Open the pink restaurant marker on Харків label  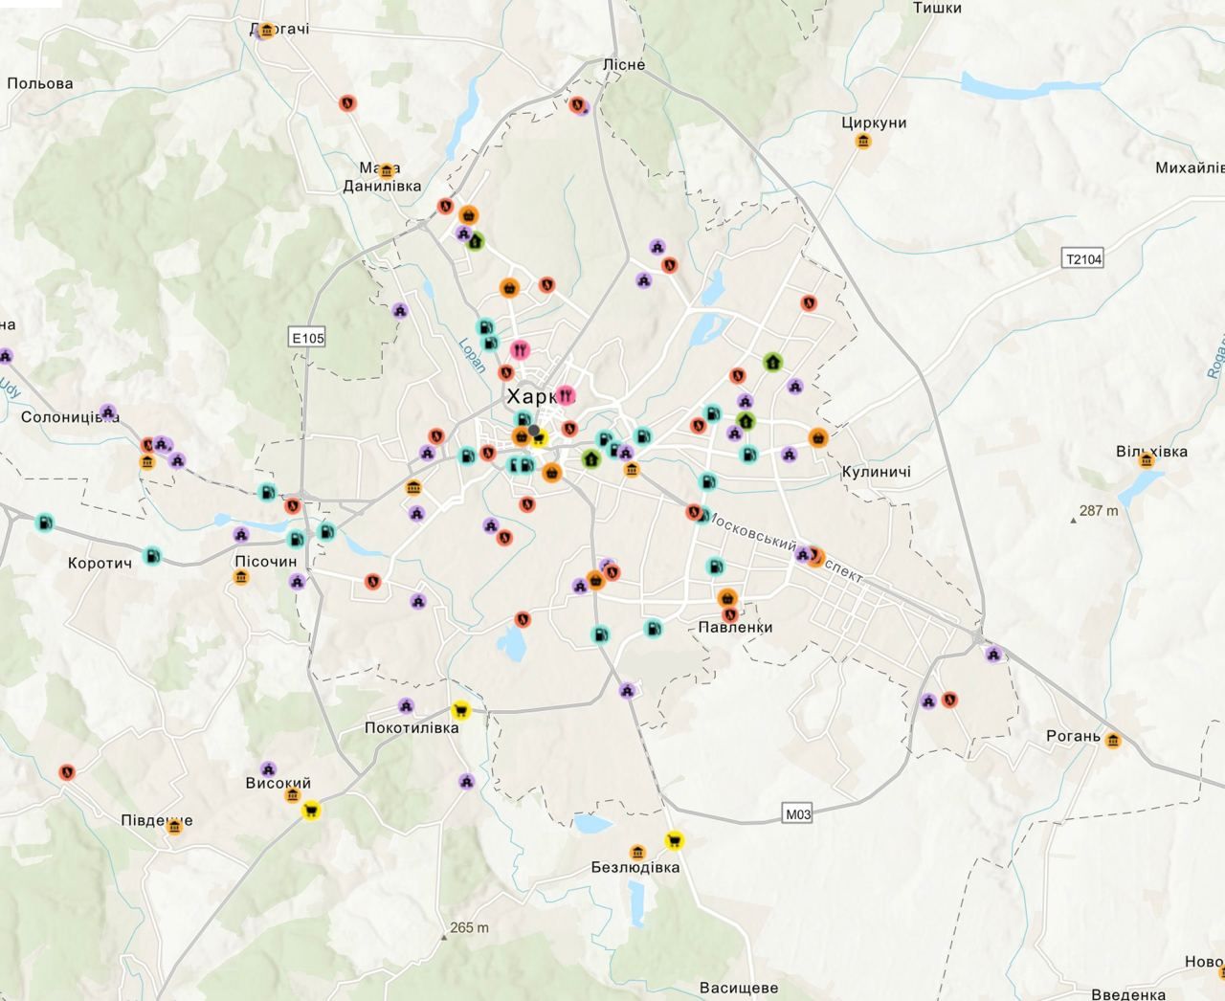(566, 395)
